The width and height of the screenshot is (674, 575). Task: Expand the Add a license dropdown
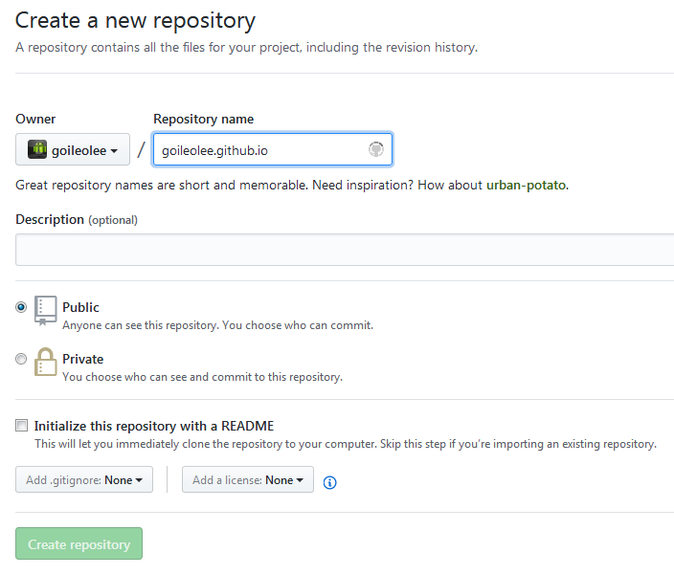(x=248, y=480)
